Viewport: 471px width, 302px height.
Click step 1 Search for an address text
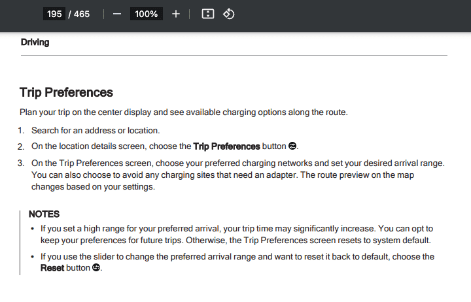click(96, 131)
